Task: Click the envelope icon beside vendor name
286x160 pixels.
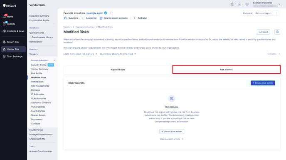Action: tap(111, 13)
